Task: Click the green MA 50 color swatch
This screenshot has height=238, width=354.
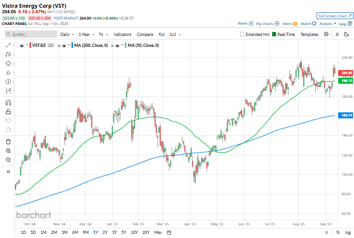Action: 126,46
